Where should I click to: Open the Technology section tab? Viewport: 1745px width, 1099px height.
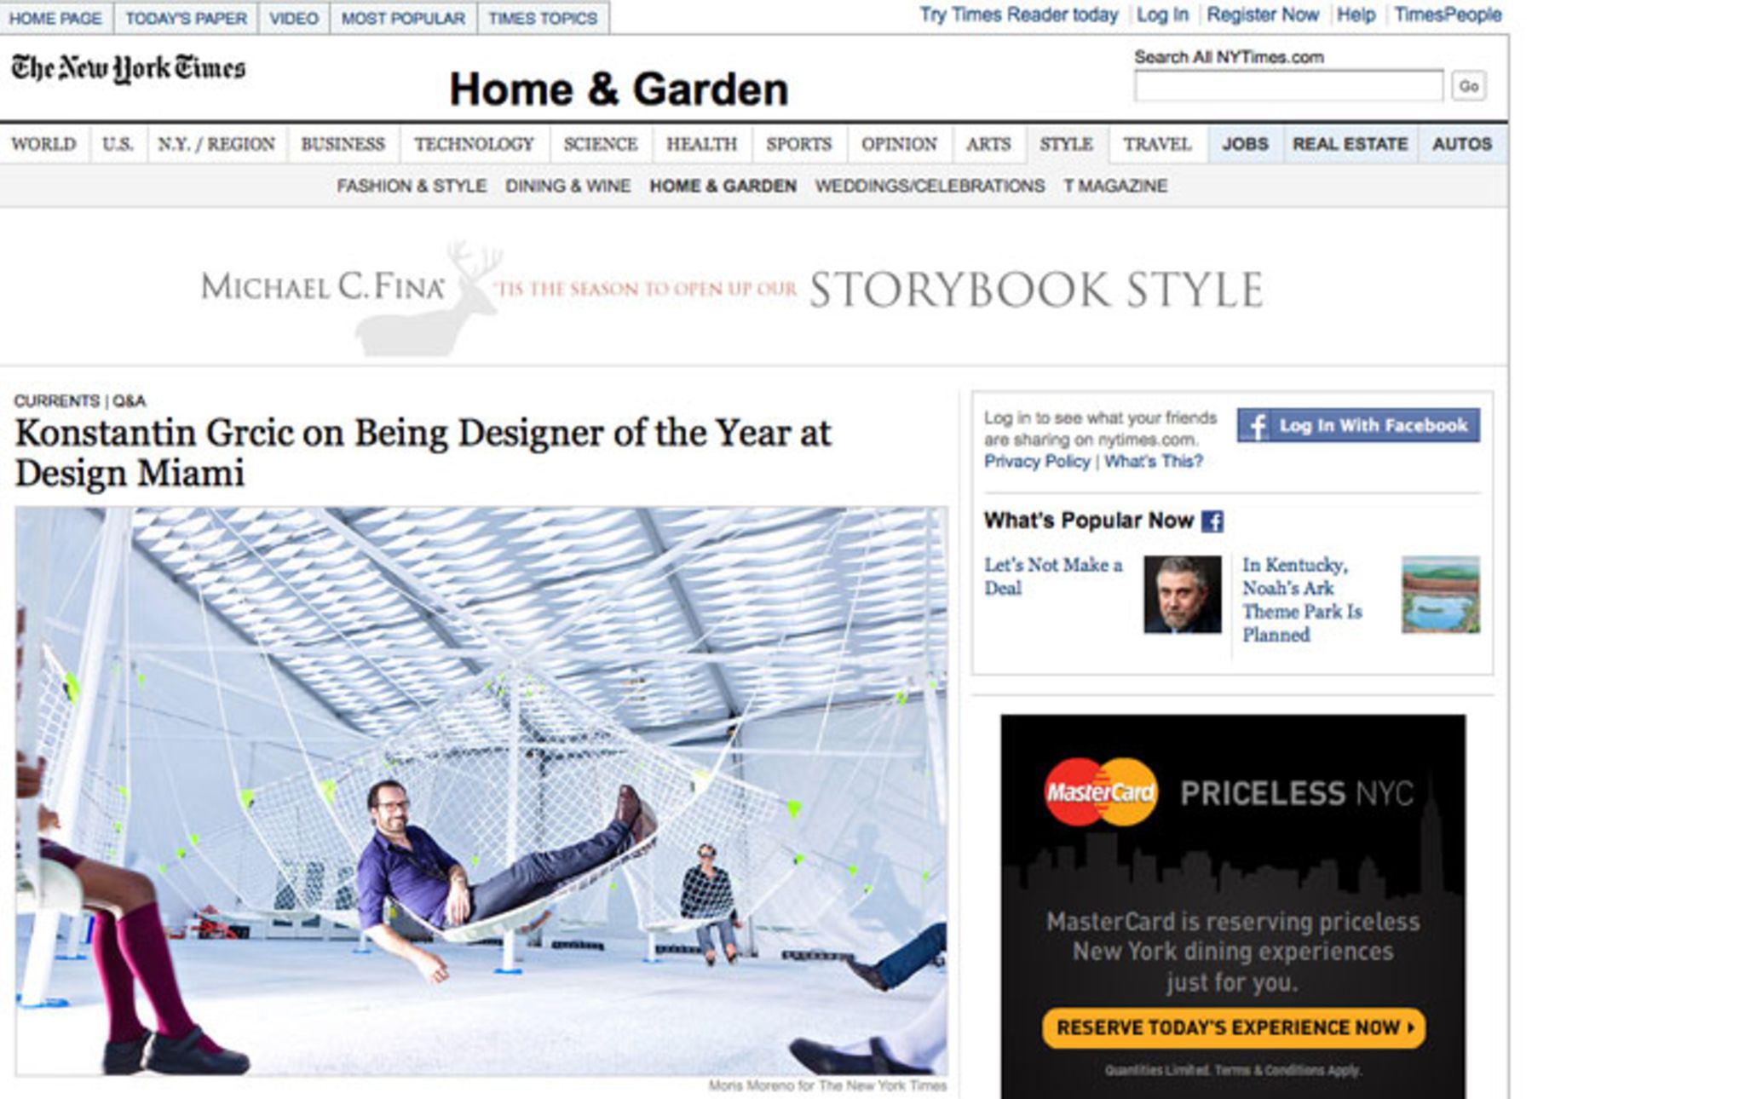pyautogui.click(x=474, y=144)
